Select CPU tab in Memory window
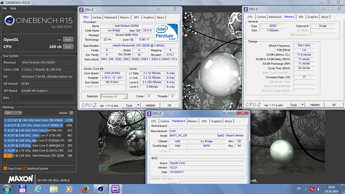This screenshot has width=345, height=194. pos(250,17)
